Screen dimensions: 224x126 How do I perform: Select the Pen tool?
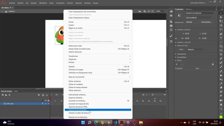(221, 34)
